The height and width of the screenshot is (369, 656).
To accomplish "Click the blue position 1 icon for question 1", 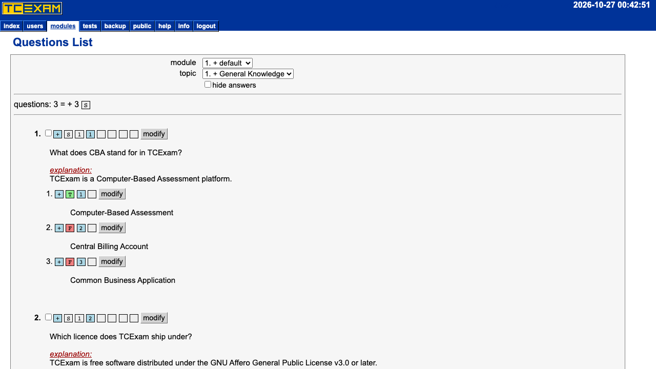I will [90, 134].
